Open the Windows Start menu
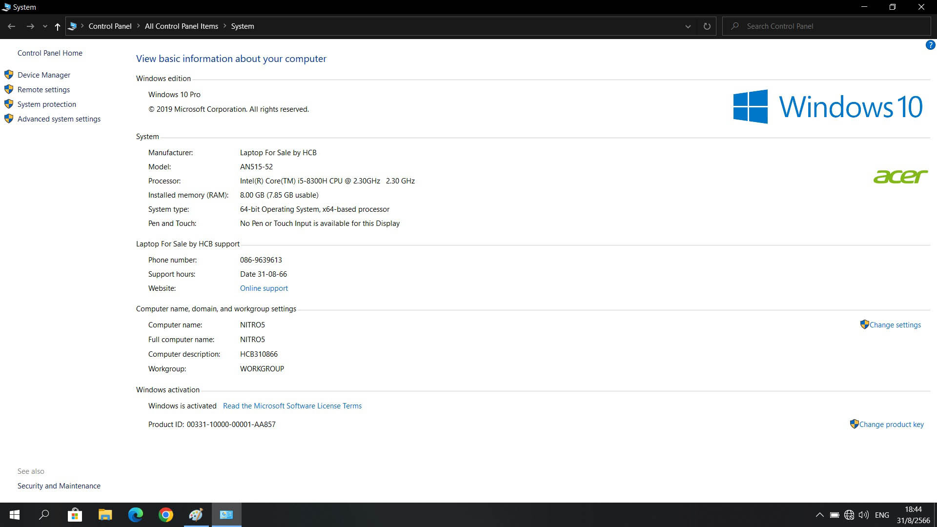This screenshot has width=937, height=527. [x=15, y=515]
